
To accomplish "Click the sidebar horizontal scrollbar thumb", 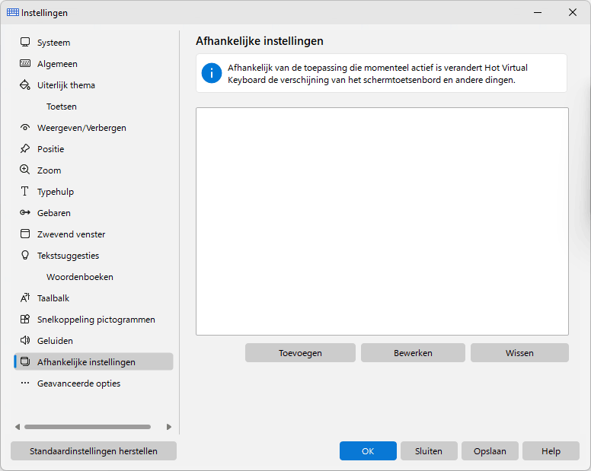I will click(88, 427).
